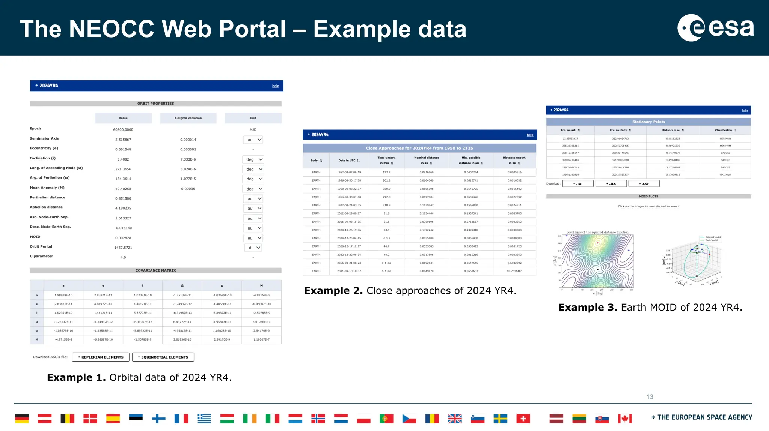
Task: Open the MOID unit dropdown
Action: pyautogui.click(x=253, y=238)
